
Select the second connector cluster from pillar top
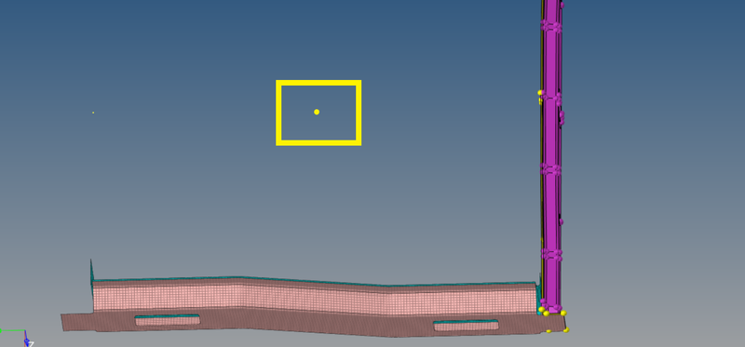[551, 99]
